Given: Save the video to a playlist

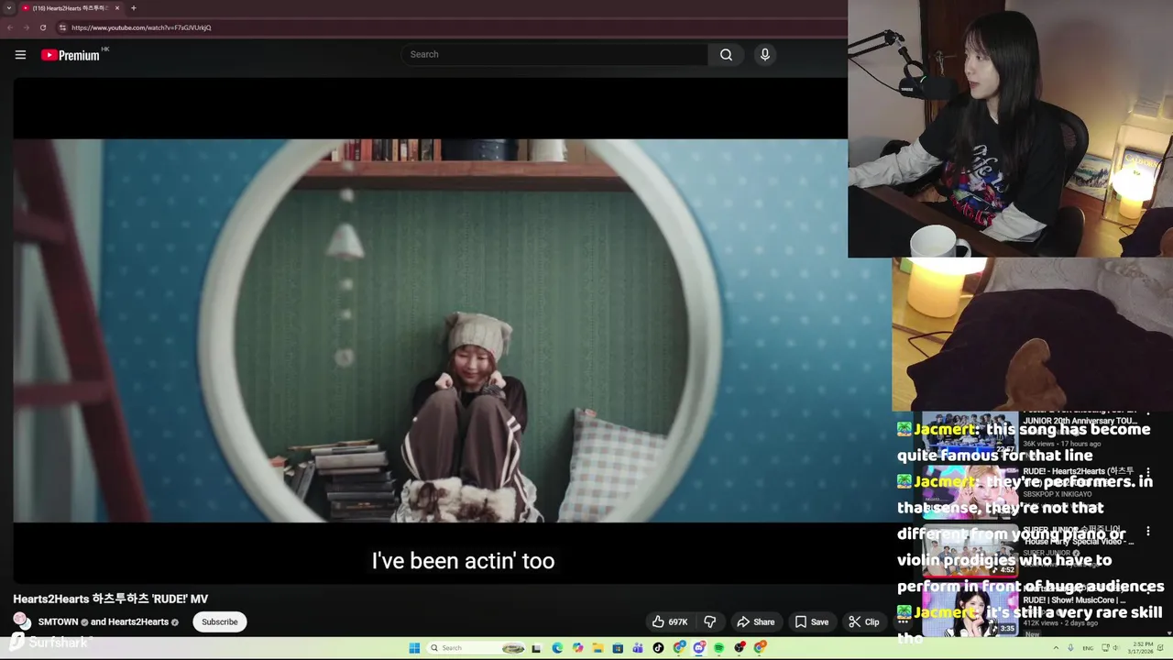Looking at the screenshot, I should [x=812, y=621].
